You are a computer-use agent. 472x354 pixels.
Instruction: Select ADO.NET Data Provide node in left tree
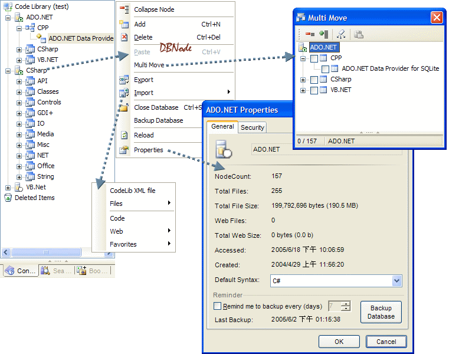tap(81, 38)
